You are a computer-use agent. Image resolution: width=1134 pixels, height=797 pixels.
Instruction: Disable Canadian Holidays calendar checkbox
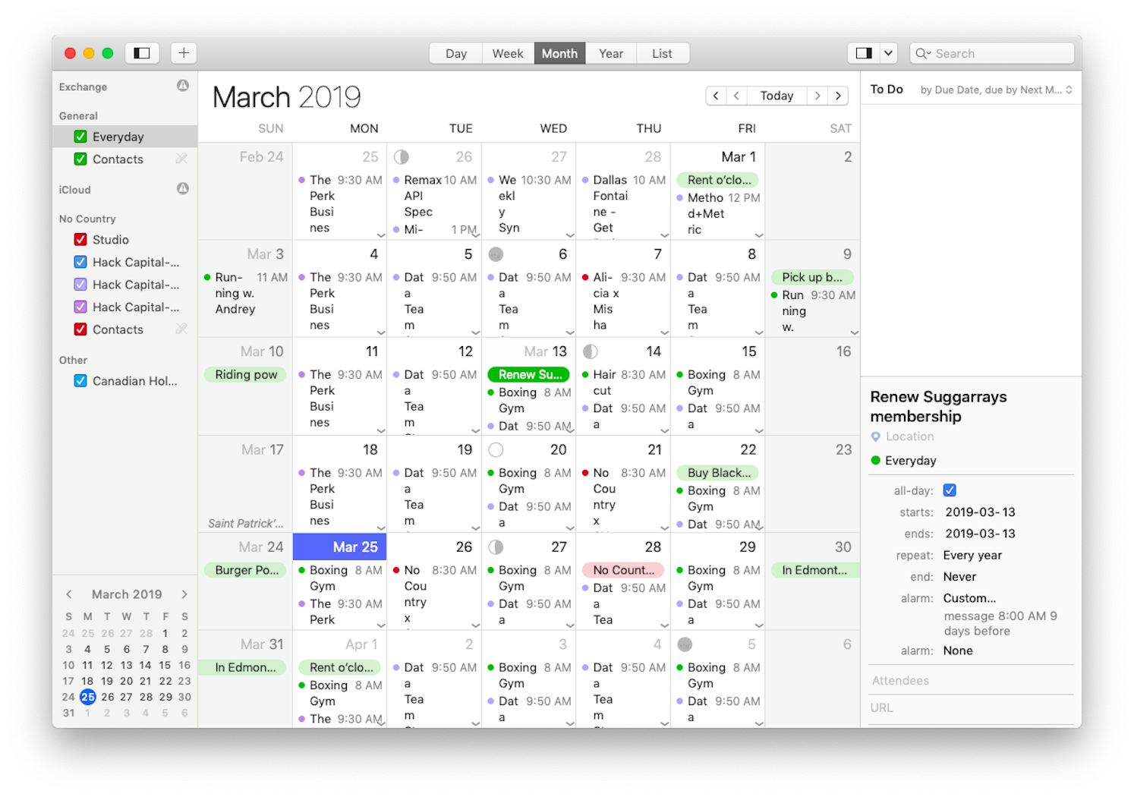click(80, 381)
